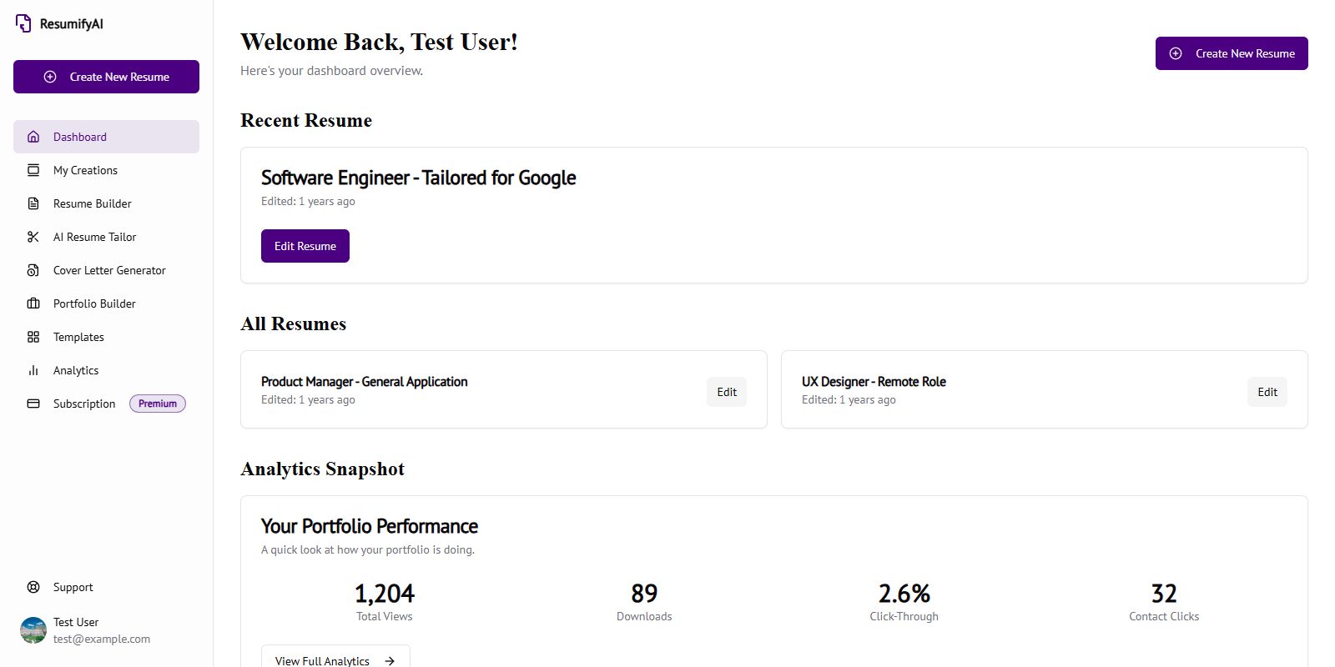Click the Analytics bar chart icon
This screenshot has height=667, width=1335.
click(x=33, y=370)
